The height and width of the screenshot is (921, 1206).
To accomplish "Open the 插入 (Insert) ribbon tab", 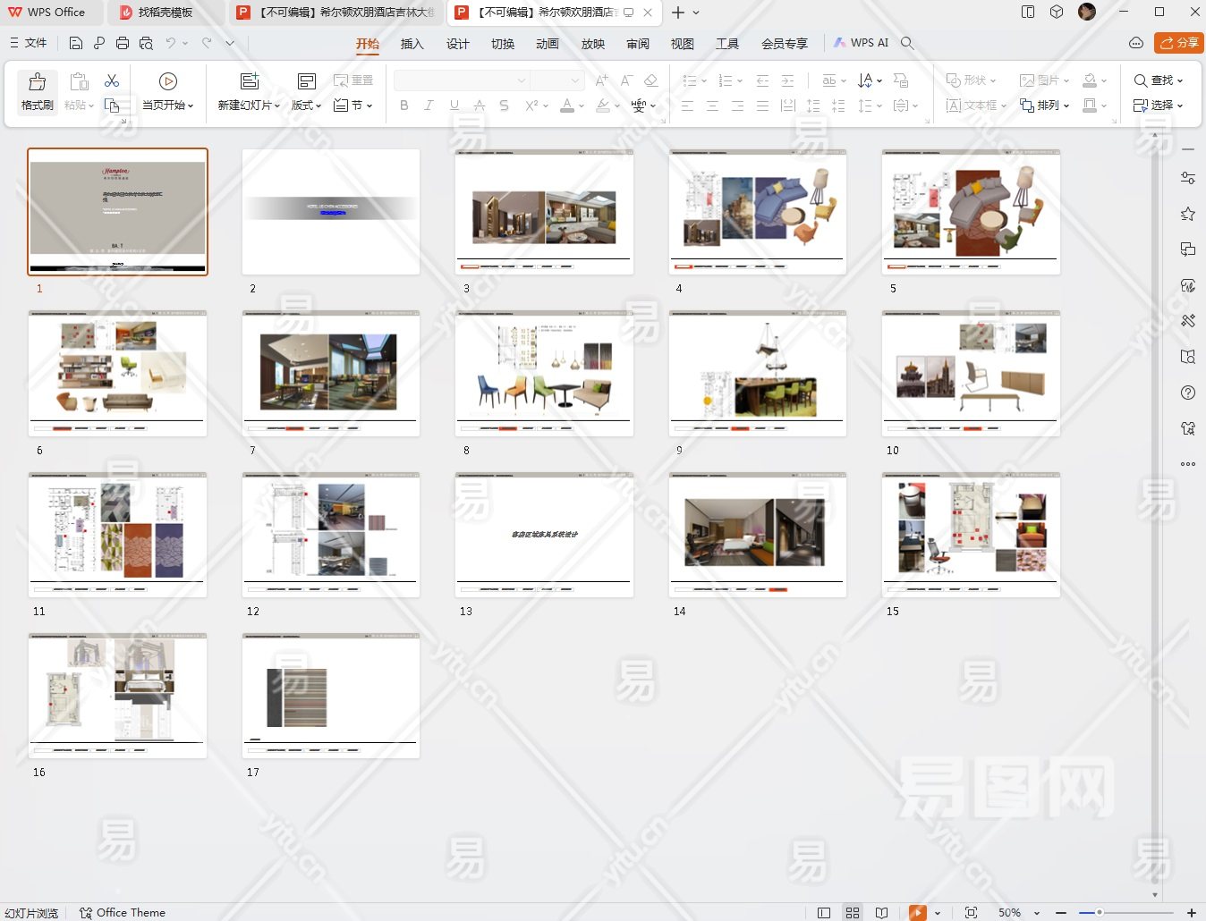I will tap(412, 44).
